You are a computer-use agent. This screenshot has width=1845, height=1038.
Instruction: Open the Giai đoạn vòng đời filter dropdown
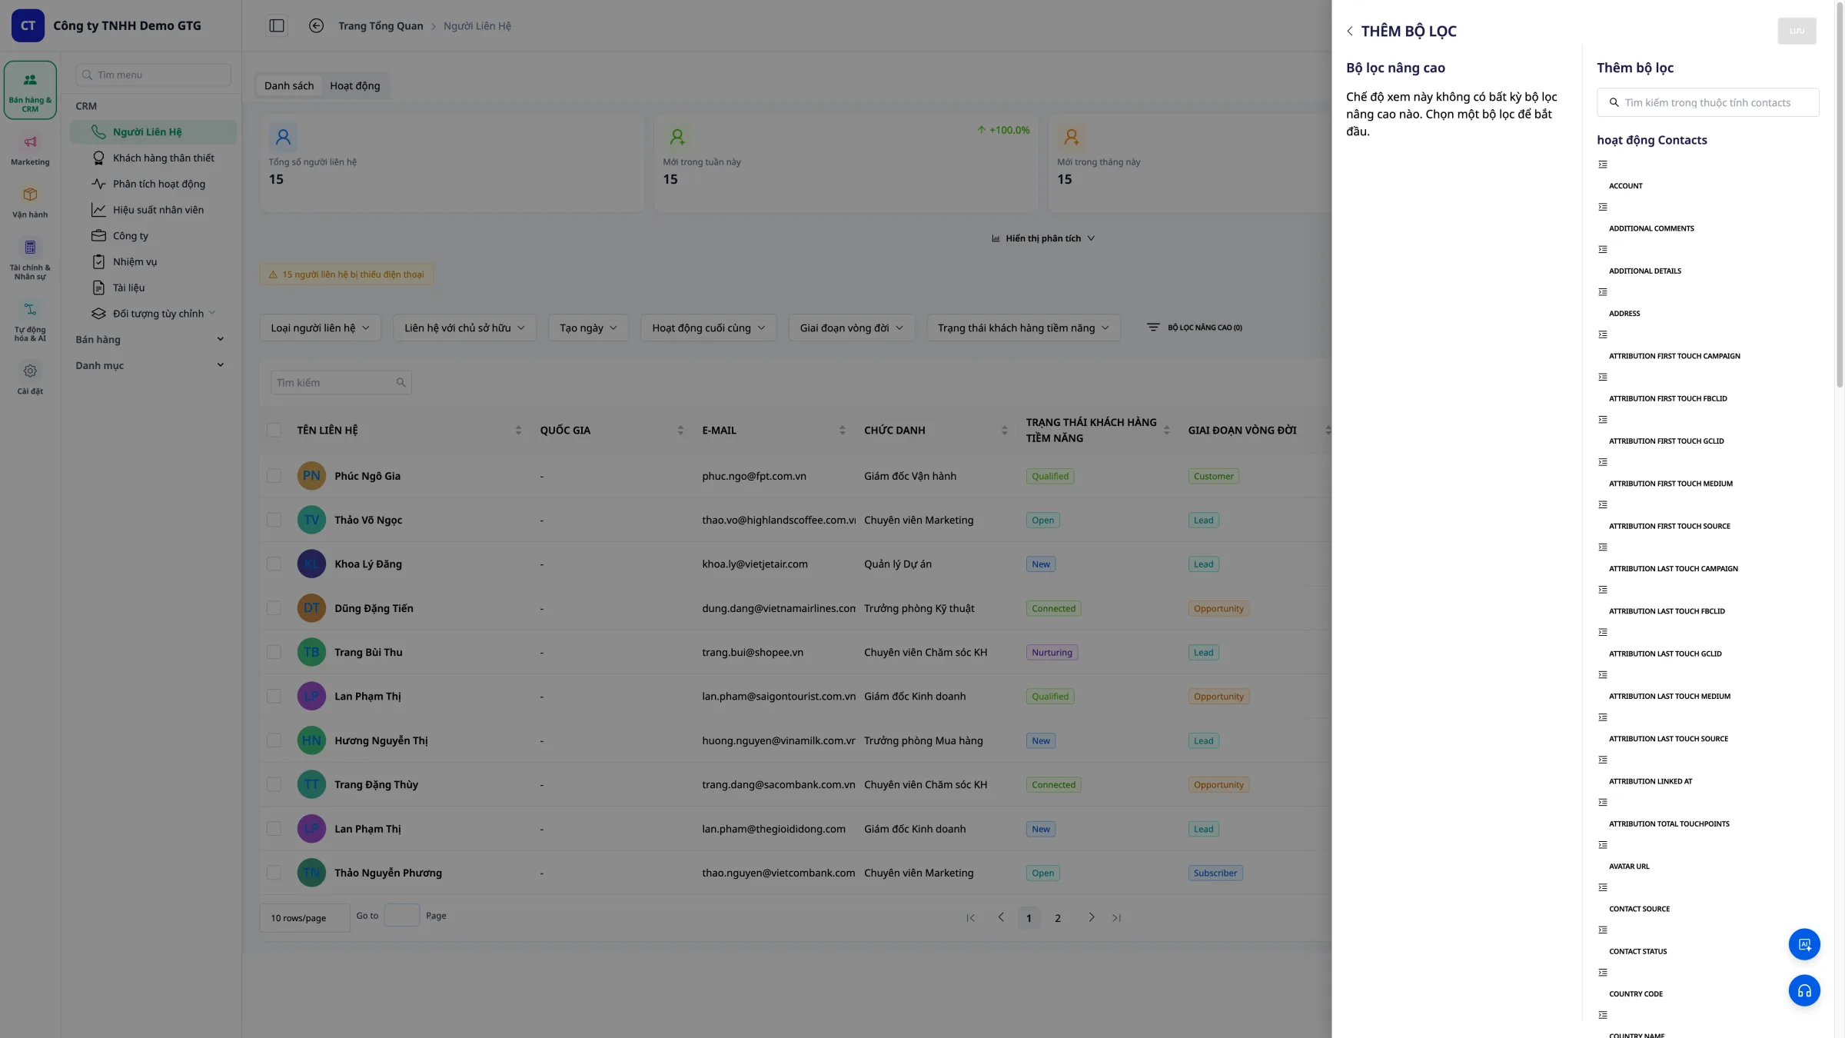pyautogui.click(x=851, y=328)
